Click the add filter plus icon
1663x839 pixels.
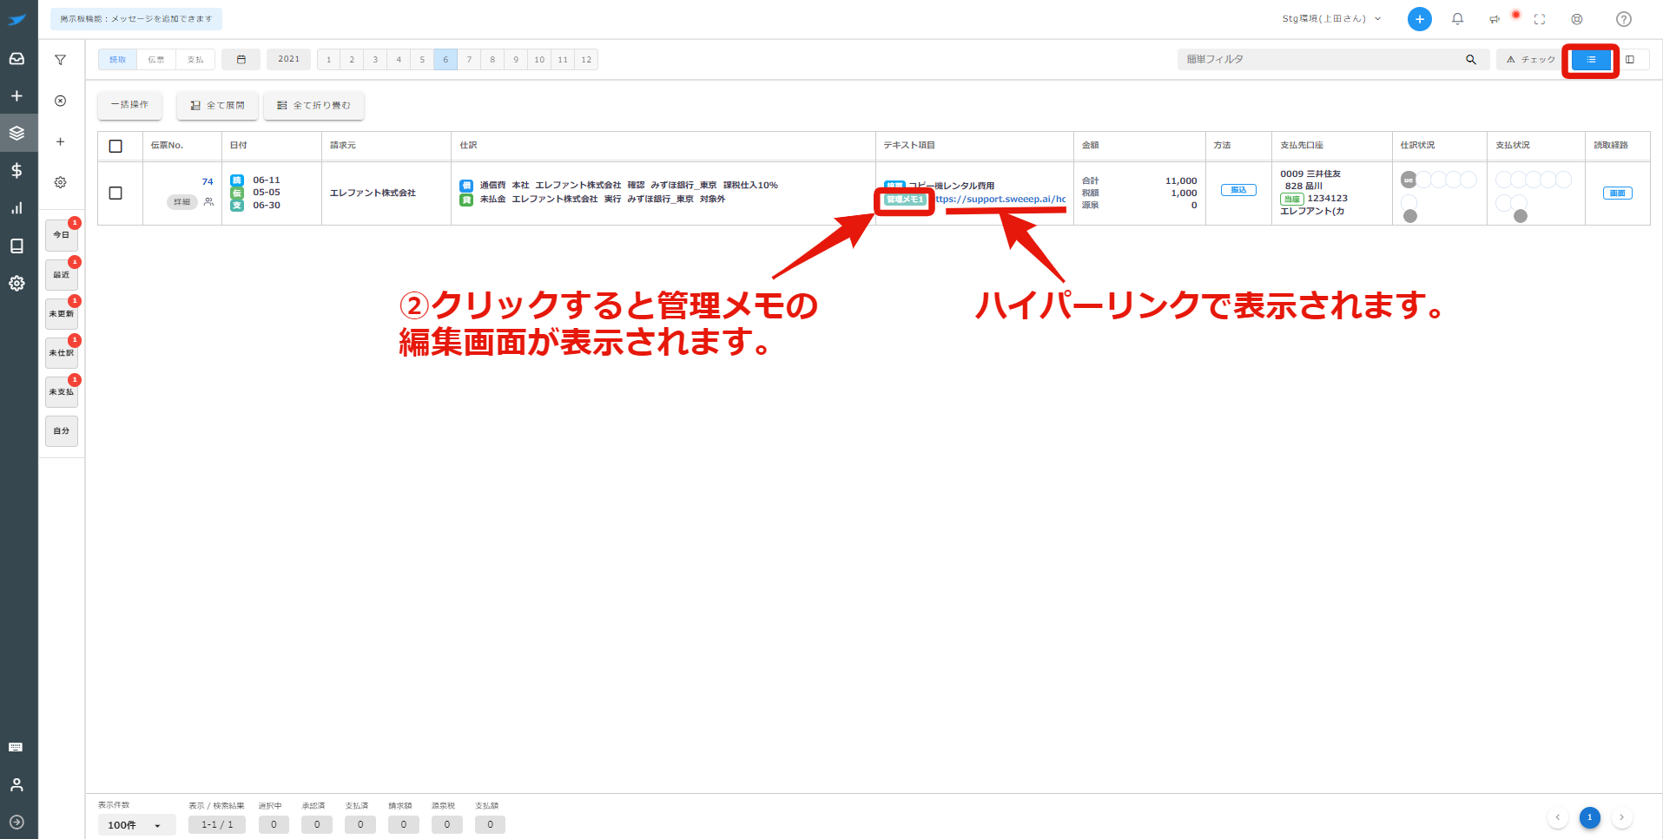click(x=60, y=141)
